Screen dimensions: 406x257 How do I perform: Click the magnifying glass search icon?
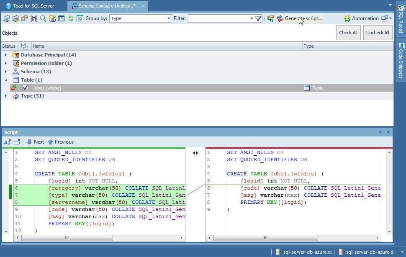(43, 18)
